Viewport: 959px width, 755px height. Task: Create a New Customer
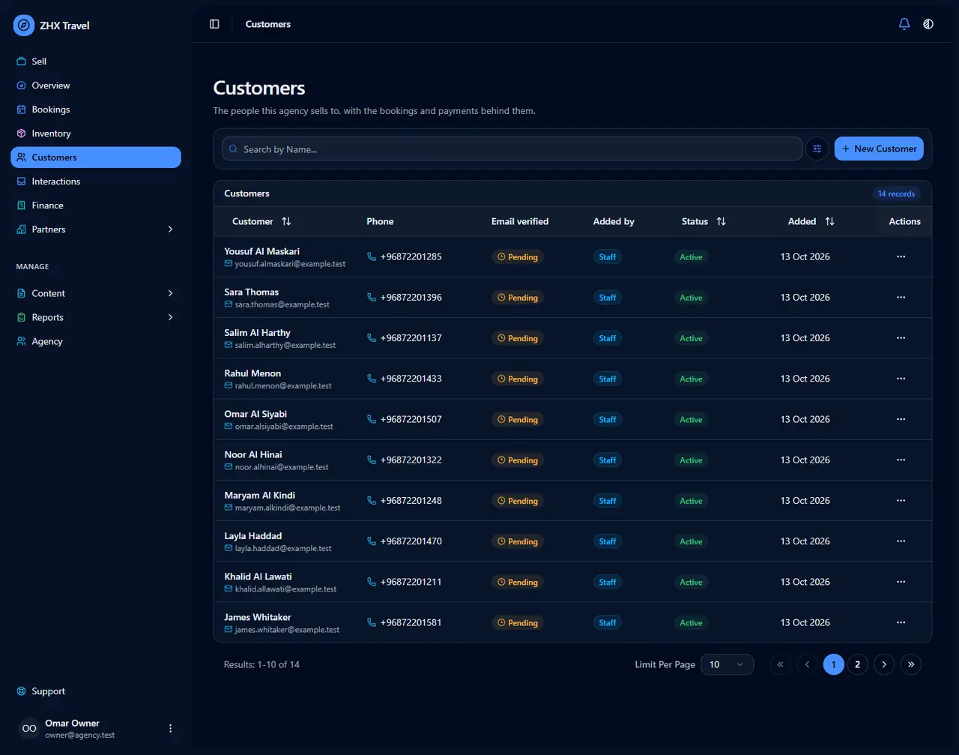point(879,148)
